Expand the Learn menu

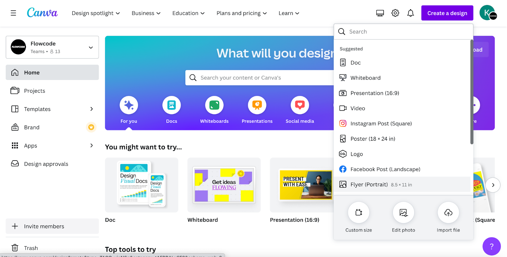(289, 13)
